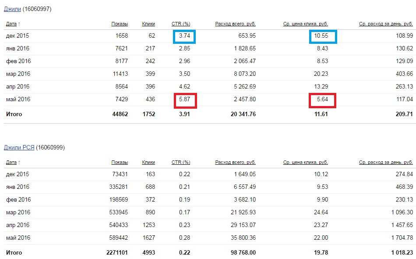Open the Джили campaign link

click(x=13, y=9)
